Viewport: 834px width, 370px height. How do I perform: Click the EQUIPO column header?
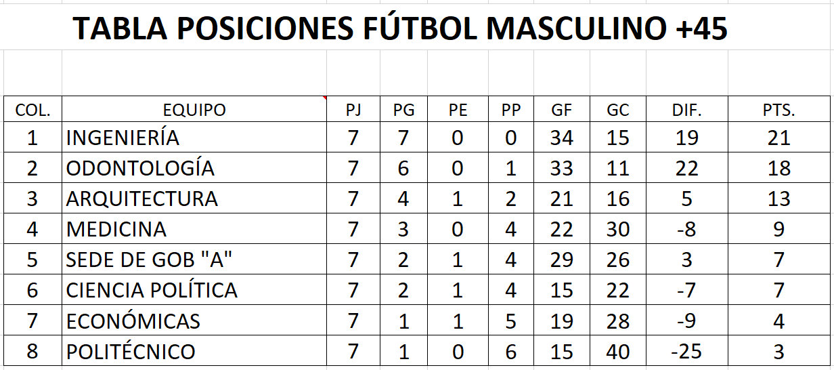(x=194, y=109)
